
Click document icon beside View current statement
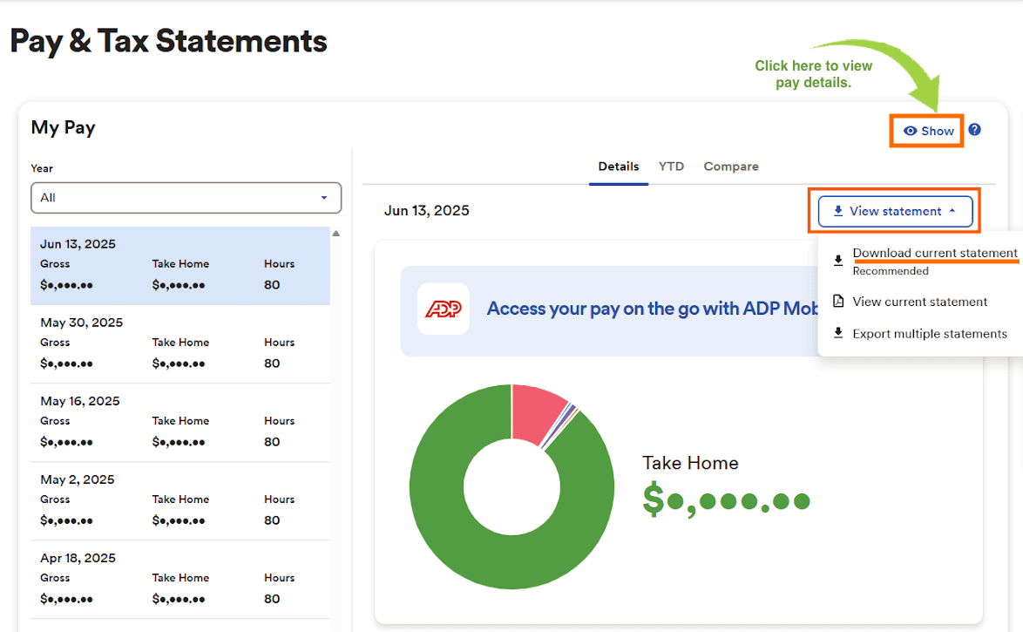838,302
